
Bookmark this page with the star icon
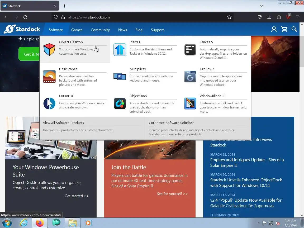(x=229, y=17)
